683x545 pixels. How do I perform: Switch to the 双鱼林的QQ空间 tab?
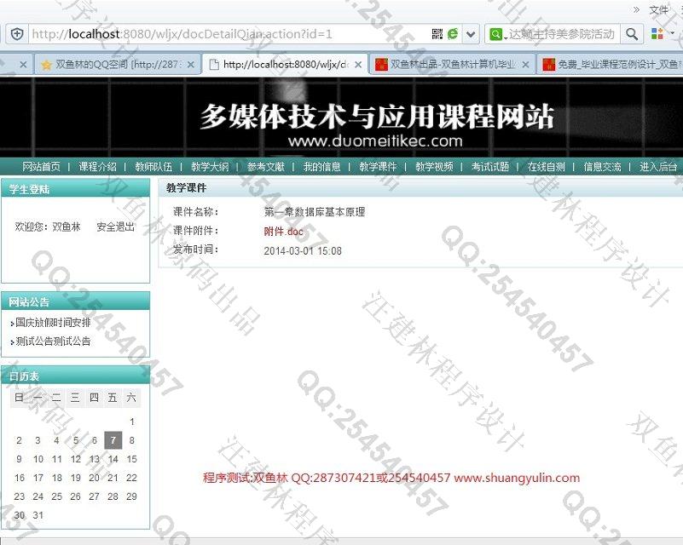[x=111, y=65]
